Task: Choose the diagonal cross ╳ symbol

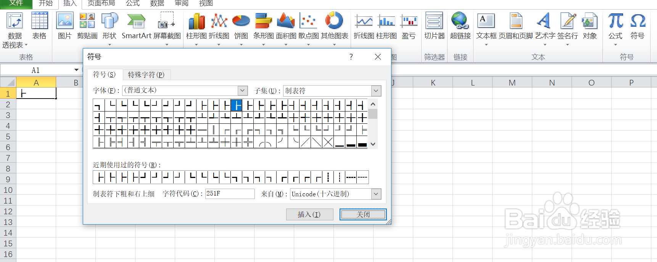Action: (328, 142)
